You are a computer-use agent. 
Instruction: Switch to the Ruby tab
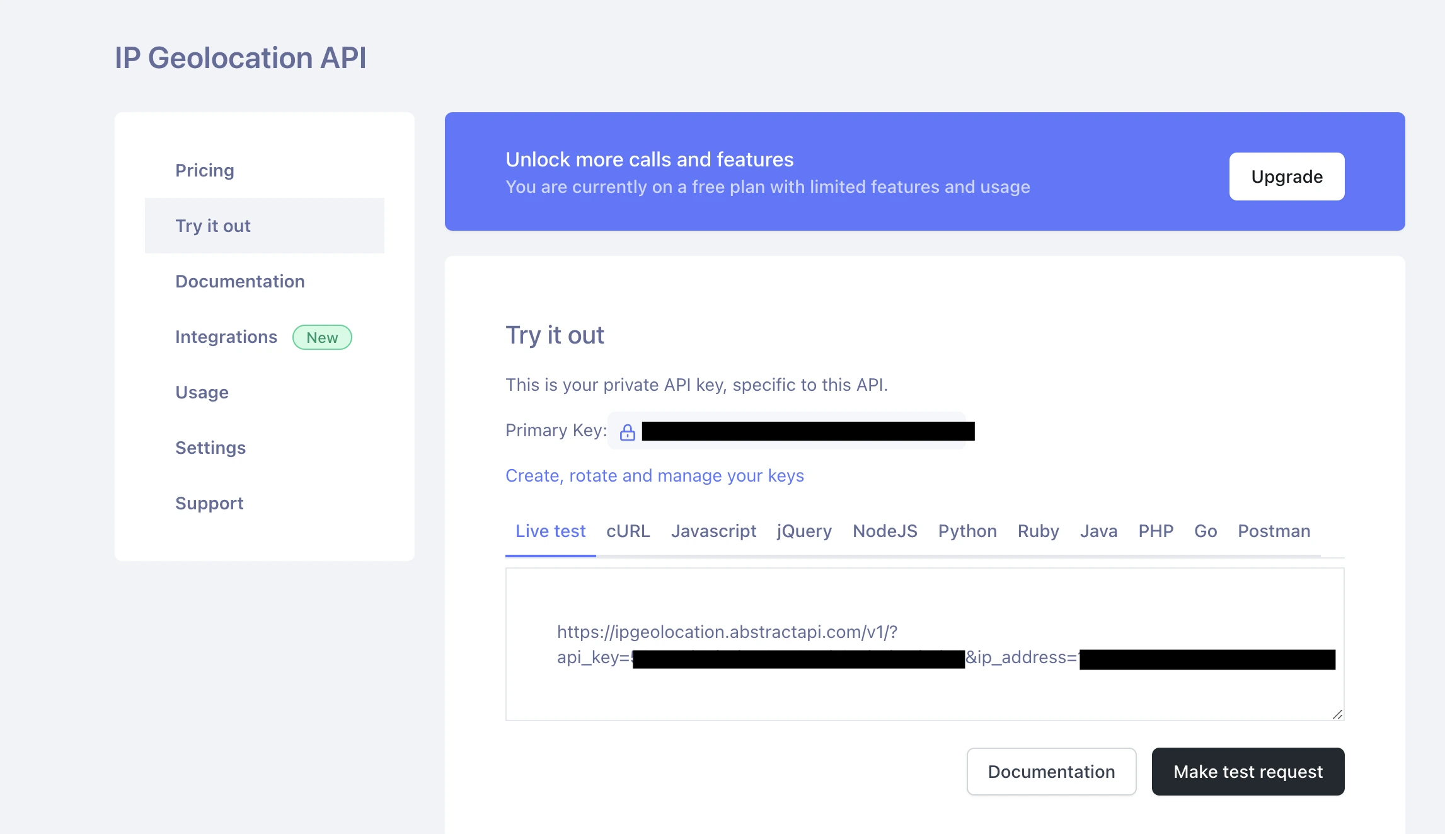tap(1038, 531)
